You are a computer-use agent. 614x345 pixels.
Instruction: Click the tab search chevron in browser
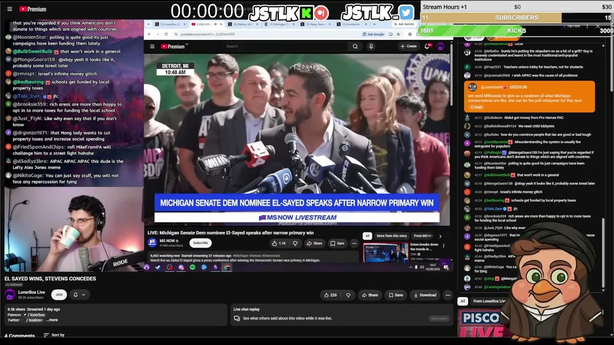coord(149,24)
